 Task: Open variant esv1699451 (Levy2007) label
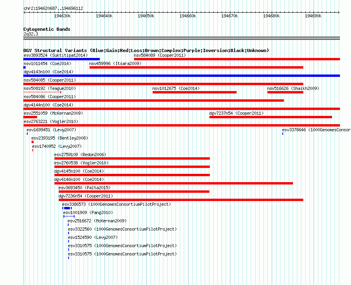click(51, 130)
